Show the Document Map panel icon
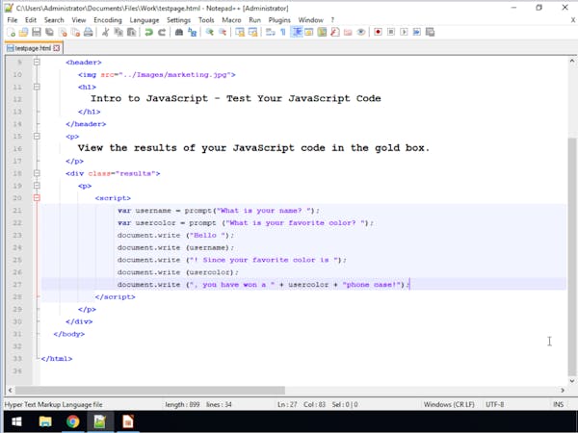Screen dimensions: 578x433 tap(322, 33)
